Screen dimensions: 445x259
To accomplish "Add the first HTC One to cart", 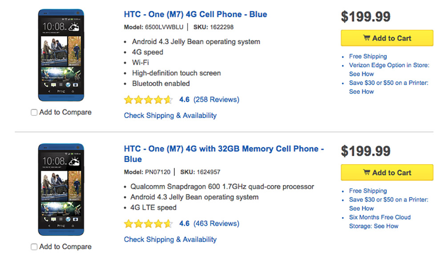I will coord(387,38).
